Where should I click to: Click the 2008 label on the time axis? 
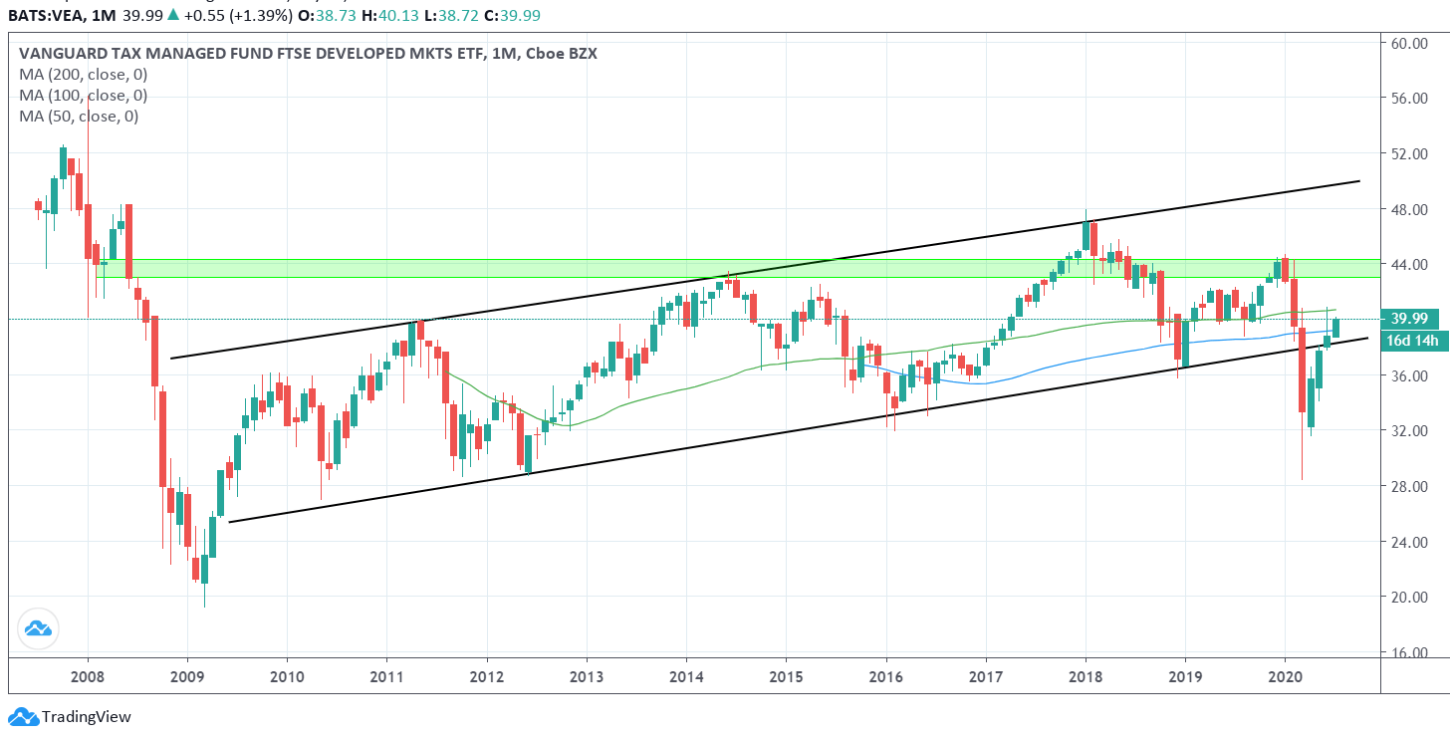click(88, 676)
